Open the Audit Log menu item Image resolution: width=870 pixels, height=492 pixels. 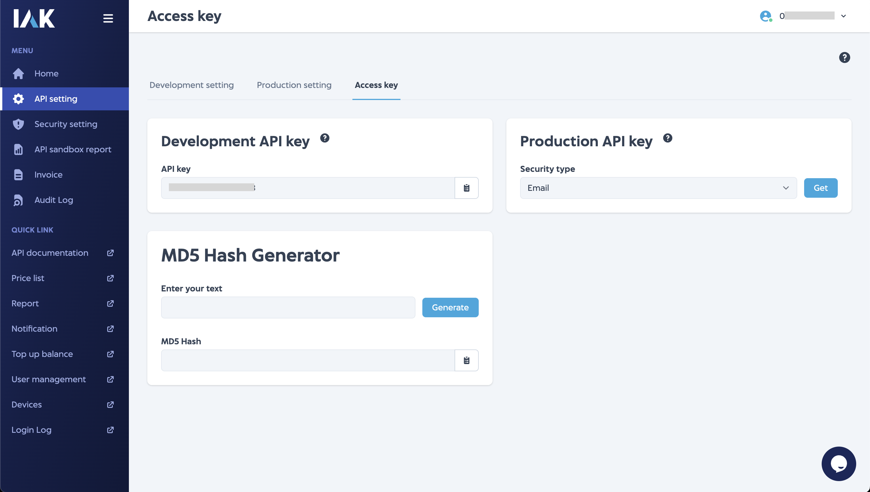pos(54,200)
